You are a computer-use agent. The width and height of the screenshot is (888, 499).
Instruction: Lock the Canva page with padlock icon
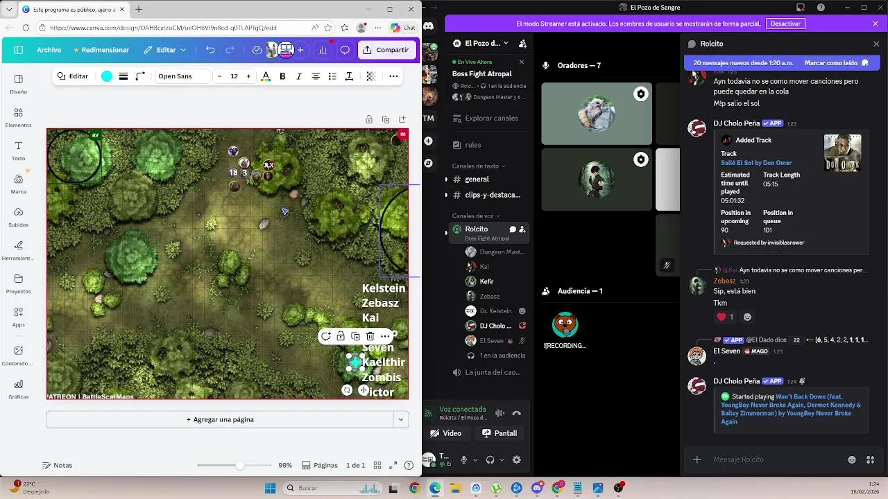[x=369, y=119]
